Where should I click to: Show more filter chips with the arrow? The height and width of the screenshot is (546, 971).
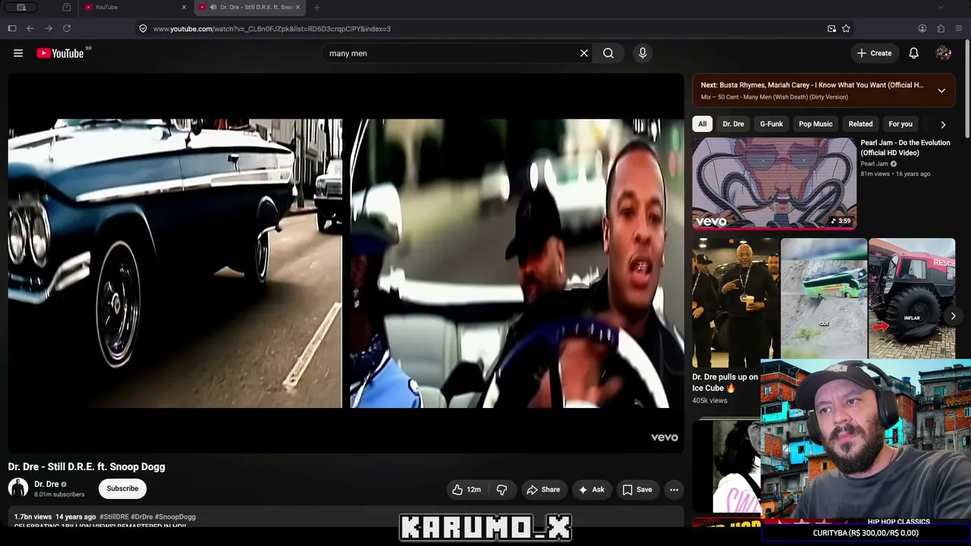click(943, 124)
